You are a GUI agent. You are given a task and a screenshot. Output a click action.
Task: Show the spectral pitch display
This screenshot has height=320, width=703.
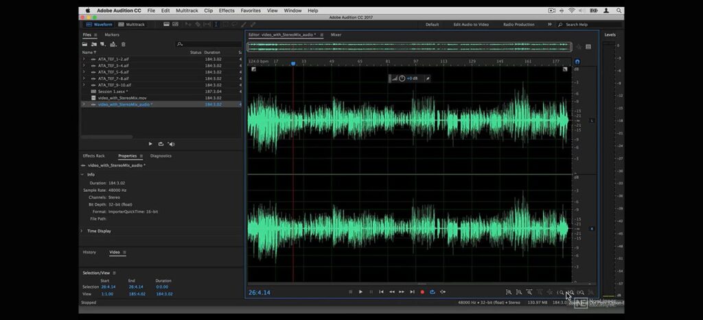click(x=175, y=24)
